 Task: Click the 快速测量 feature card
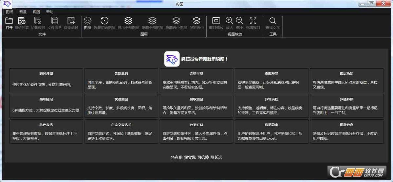(121, 106)
